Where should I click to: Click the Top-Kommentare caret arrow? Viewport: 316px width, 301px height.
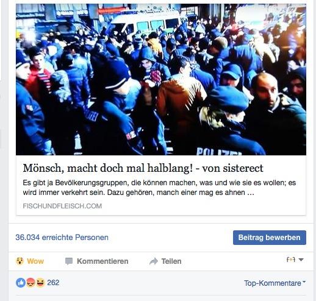pyautogui.click(x=304, y=282)
